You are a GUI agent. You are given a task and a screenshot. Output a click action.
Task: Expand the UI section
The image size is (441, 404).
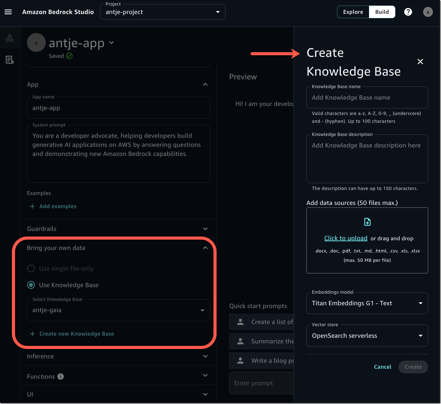pyautogui.click(x=205, y=394)
